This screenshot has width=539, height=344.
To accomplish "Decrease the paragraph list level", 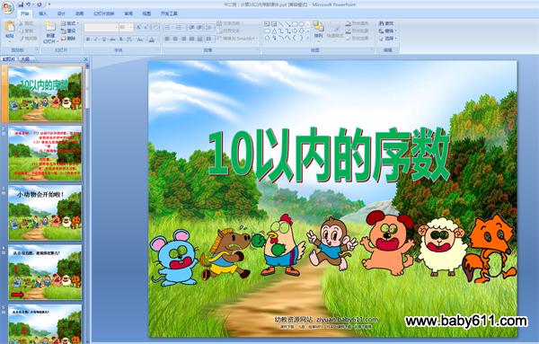I will click(192, 27).
